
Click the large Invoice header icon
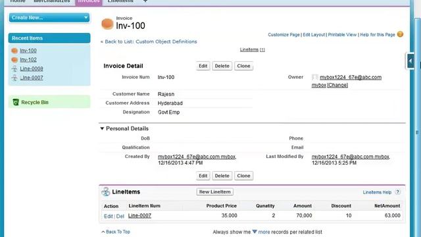pyautogui.click(x=107, y=24)
